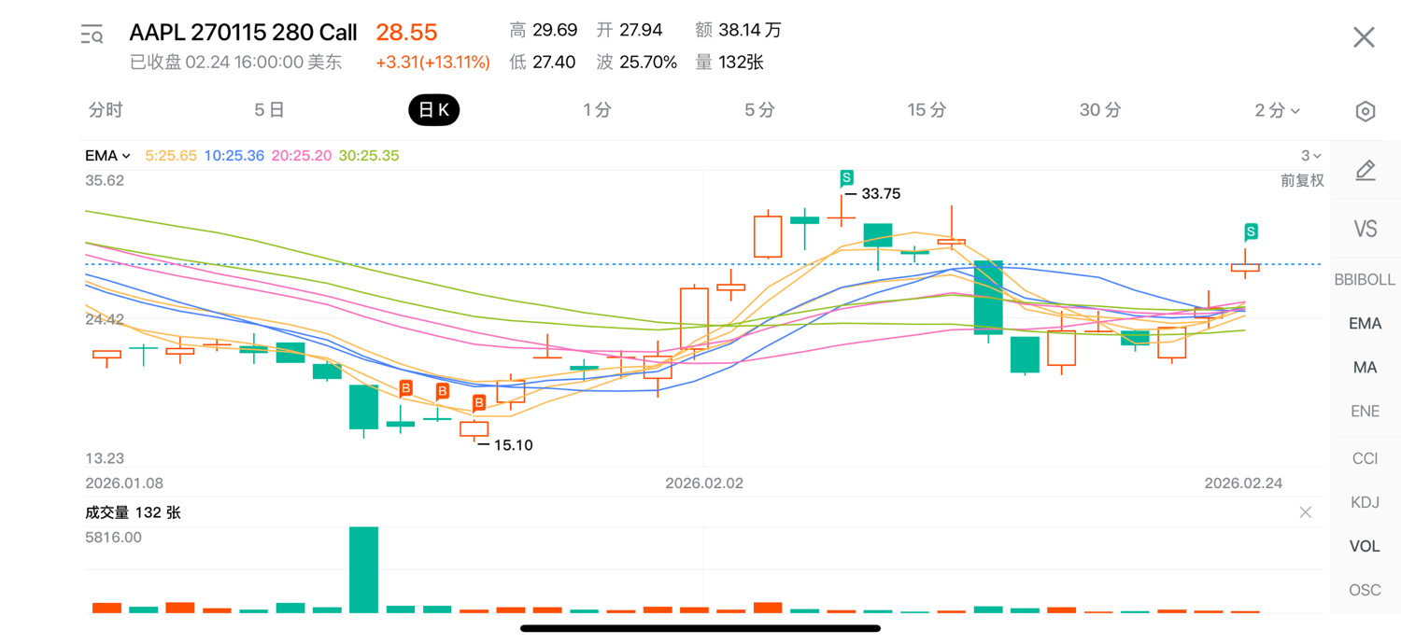Select the VOL indicator
This screenshot has width=1401, height=644.
coord(1365,546)
